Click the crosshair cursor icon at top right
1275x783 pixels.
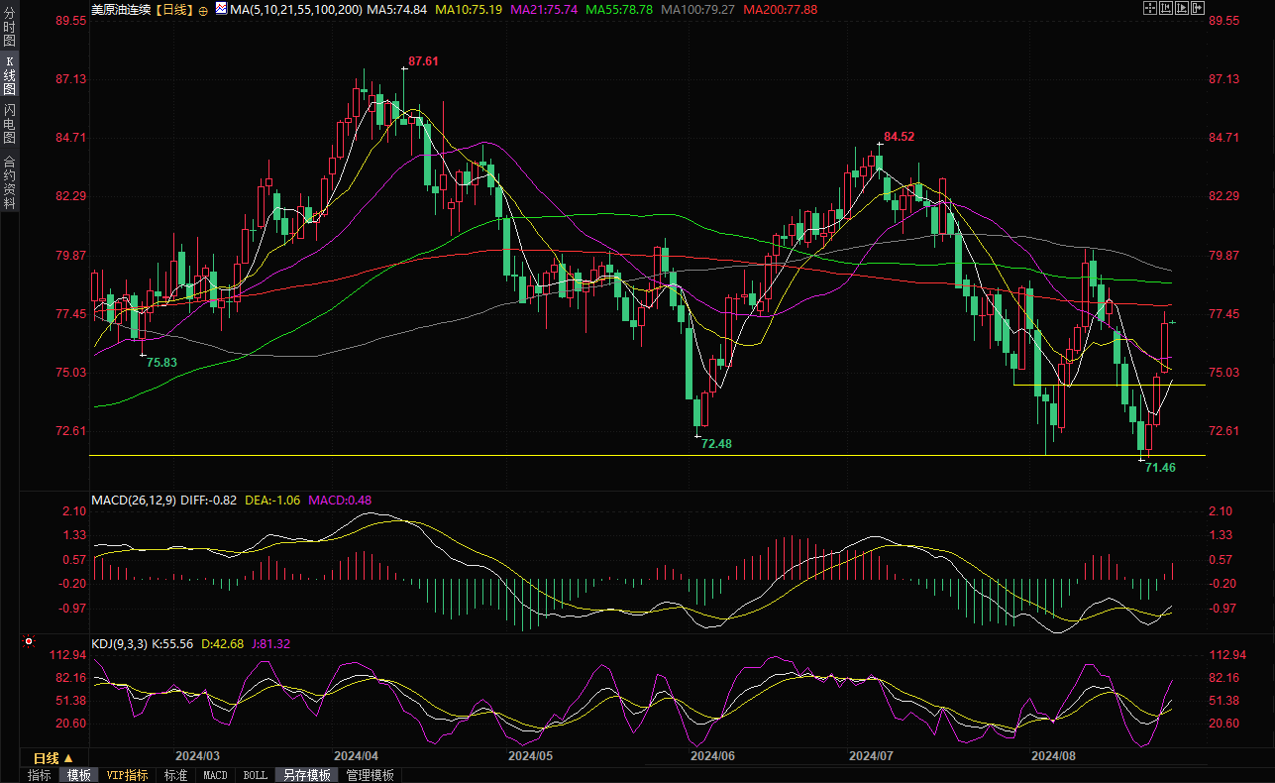(x=1149, y=9)
